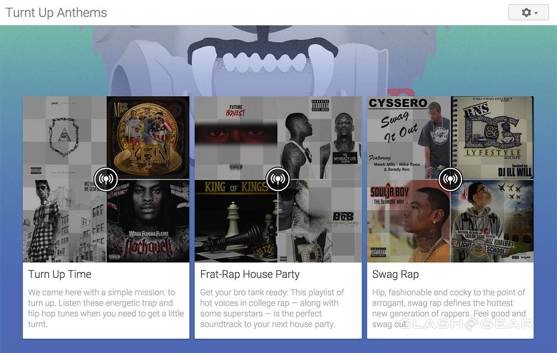This screenshot has height=353, width=557.
Task: Select the Lyfestyle mixtape cover
Action: coord(492,138)
